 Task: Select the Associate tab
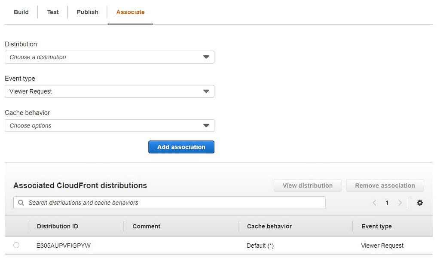[x=131, y=12]
